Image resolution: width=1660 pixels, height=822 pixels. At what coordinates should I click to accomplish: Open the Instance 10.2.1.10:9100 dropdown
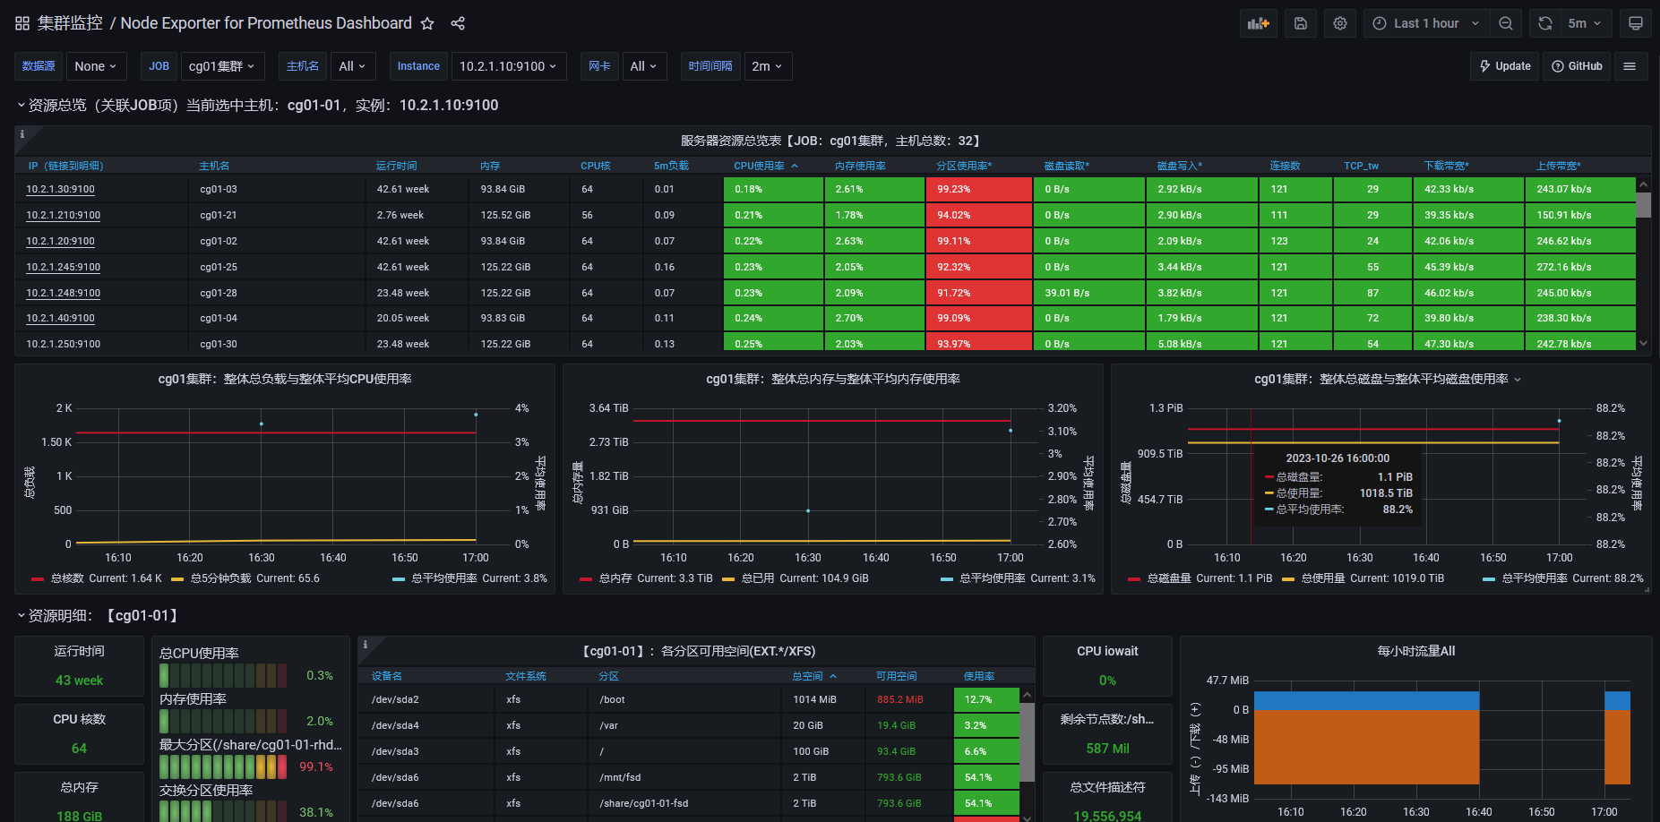(508, 66)
